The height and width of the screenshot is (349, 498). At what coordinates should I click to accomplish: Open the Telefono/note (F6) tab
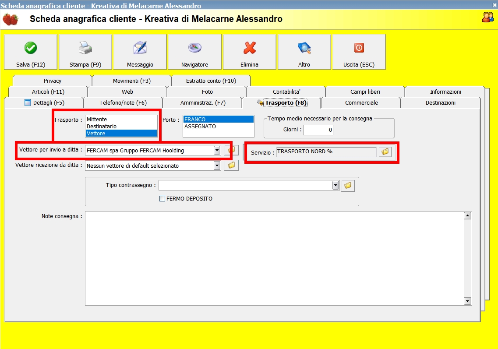click(x=123, y=102)
